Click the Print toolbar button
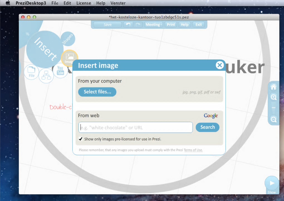 coord(171,25)
